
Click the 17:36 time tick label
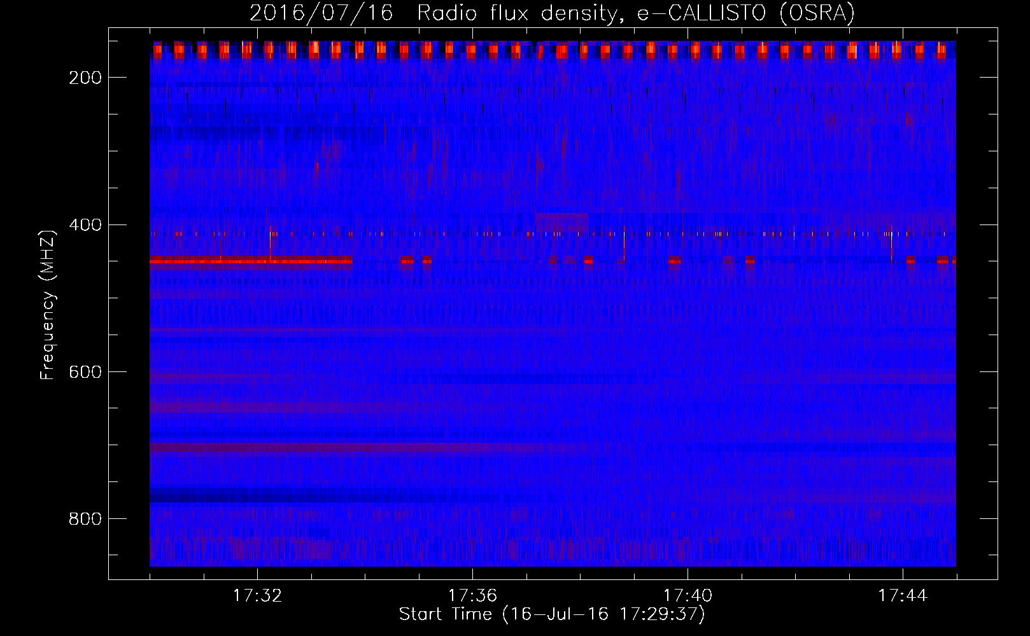[472, 596]
